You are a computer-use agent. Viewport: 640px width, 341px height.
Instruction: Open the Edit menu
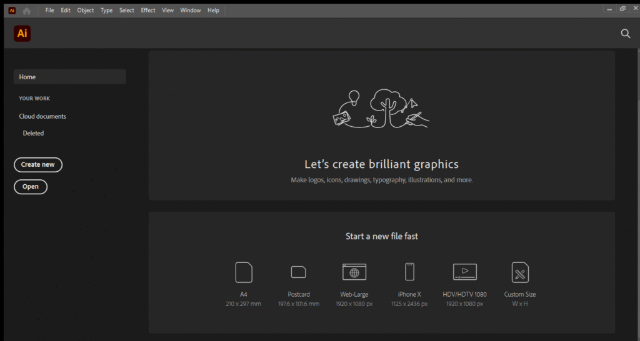click(66, 11)
